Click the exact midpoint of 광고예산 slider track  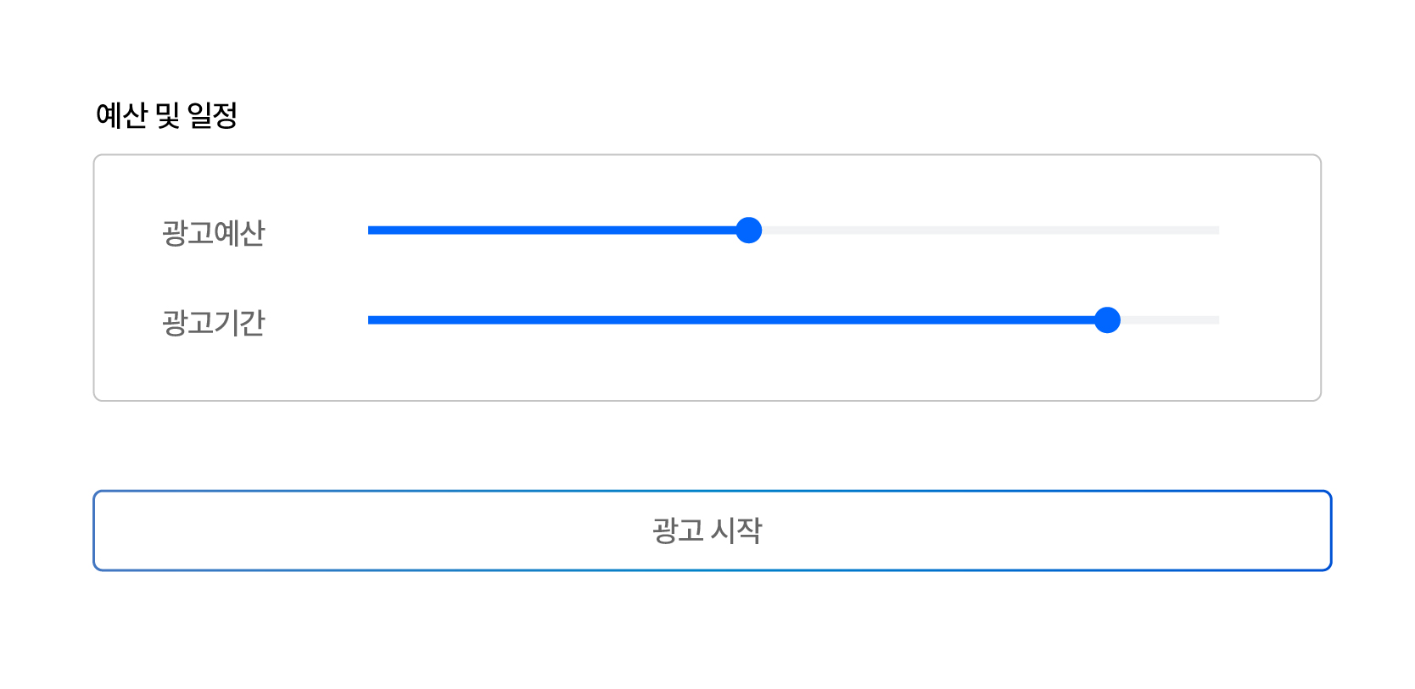[794, 231]
